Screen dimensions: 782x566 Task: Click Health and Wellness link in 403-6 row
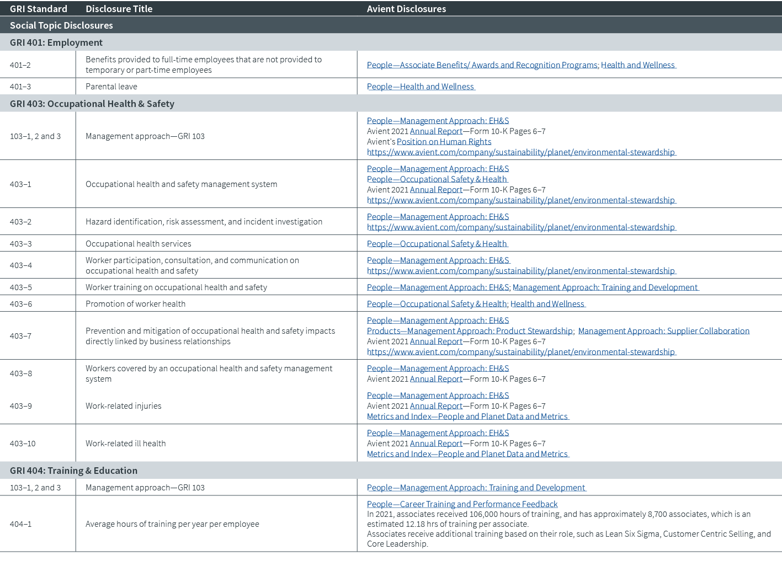tap(547, 304)
